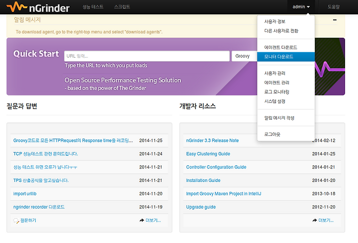Open the import urllib question link
Viewport: 358px width, 243px height.
pyautogui.click(x=25, y=194)
